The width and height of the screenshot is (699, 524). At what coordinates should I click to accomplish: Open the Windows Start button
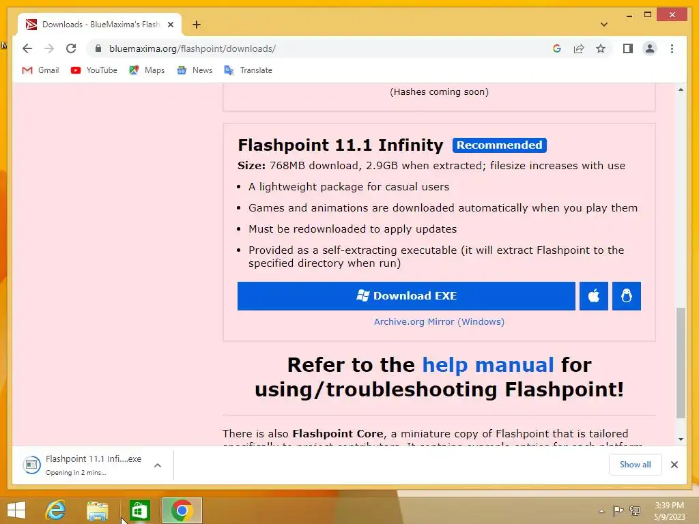16,510
